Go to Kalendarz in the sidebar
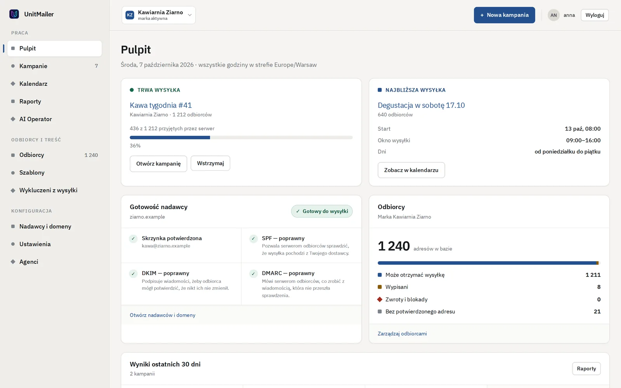This screenshot has width=621, height=388. tap(54, 84)
